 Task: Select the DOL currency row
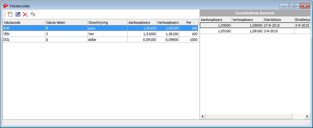tap(100, 40)
